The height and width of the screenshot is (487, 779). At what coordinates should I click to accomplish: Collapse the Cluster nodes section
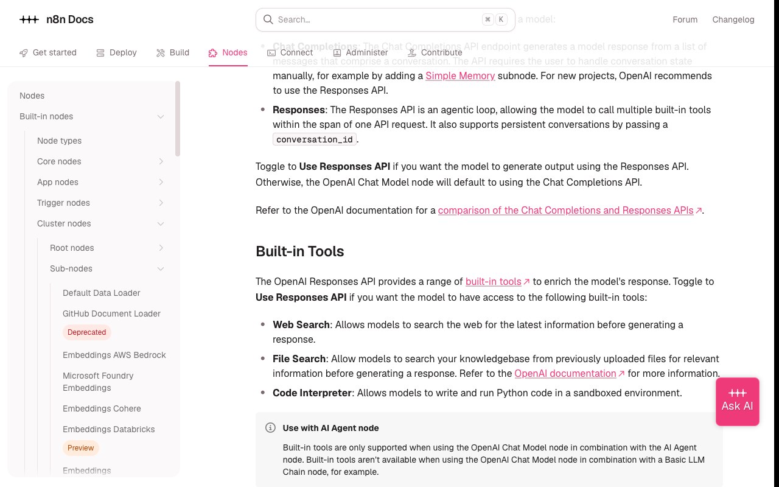click(x=161, y=223)
